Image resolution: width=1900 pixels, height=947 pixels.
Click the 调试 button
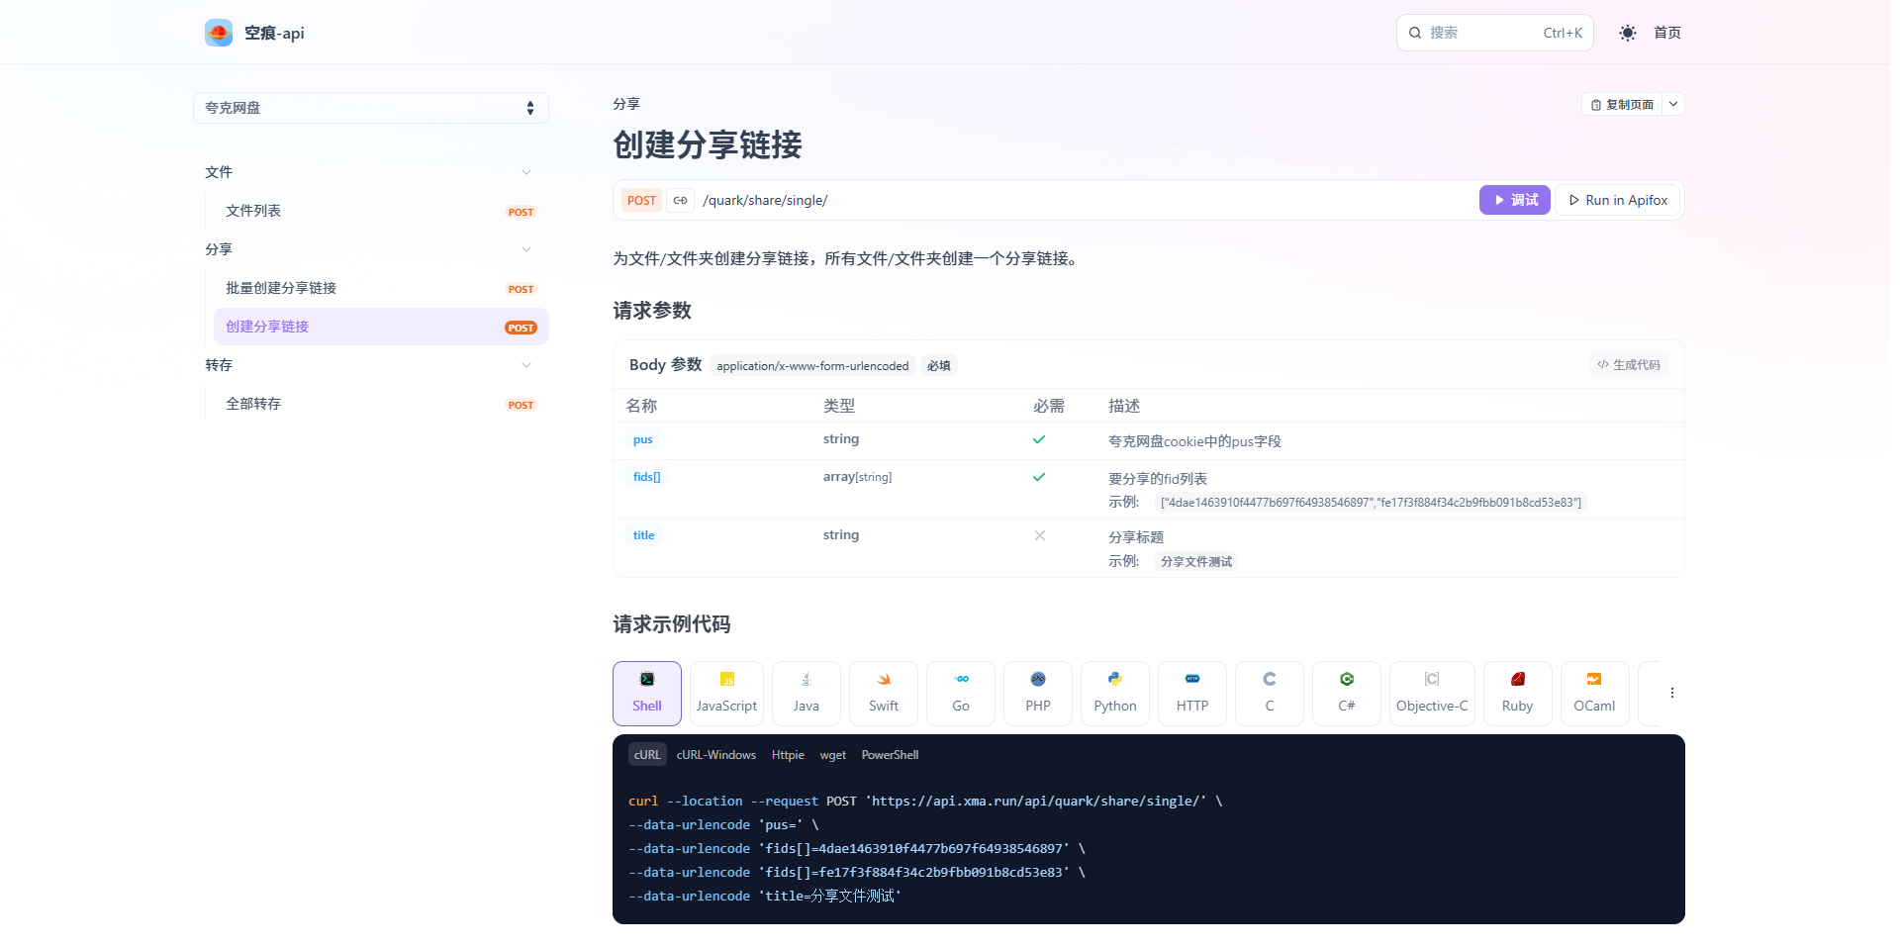point(1513,200)
